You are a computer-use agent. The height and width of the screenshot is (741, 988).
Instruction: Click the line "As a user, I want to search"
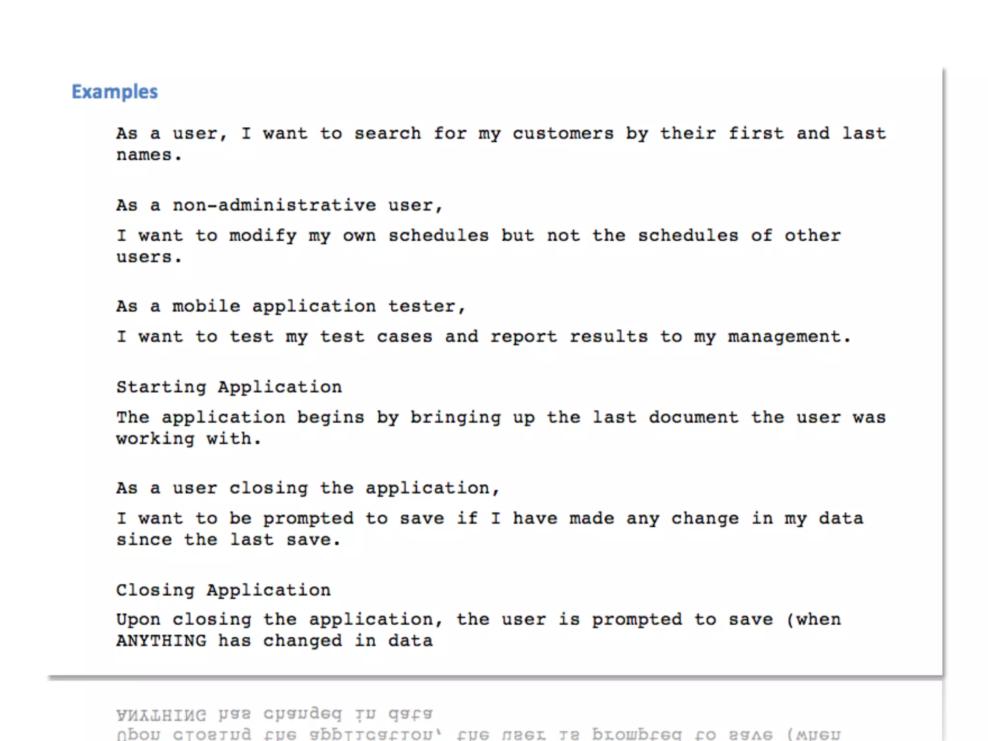coord(501,134)
